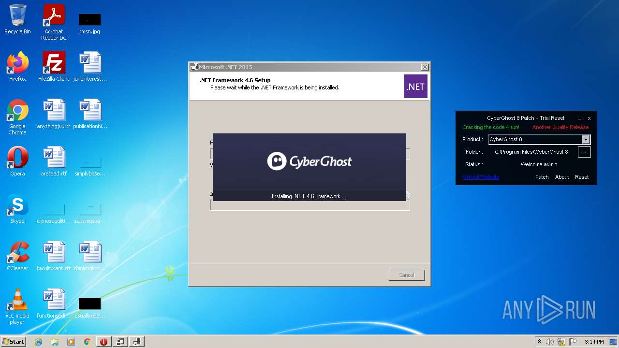This screenshot has width=619, height=348.
Task: Click Patch in the CyberGhost patch window
Action: [x=542, y=177]
